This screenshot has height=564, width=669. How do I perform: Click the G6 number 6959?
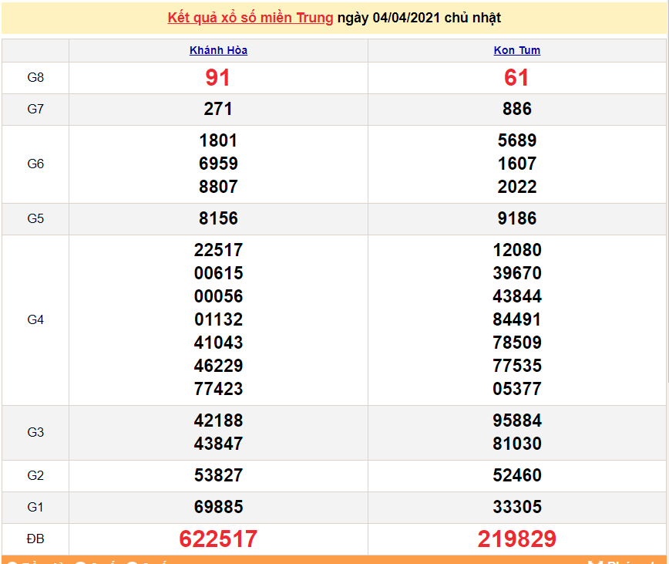(x=218, y=164)
